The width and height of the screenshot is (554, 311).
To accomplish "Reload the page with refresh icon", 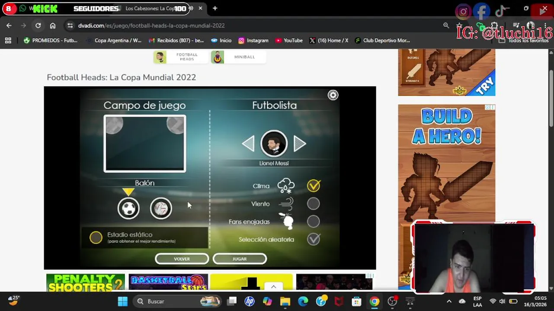I will (x=38, y=25).
